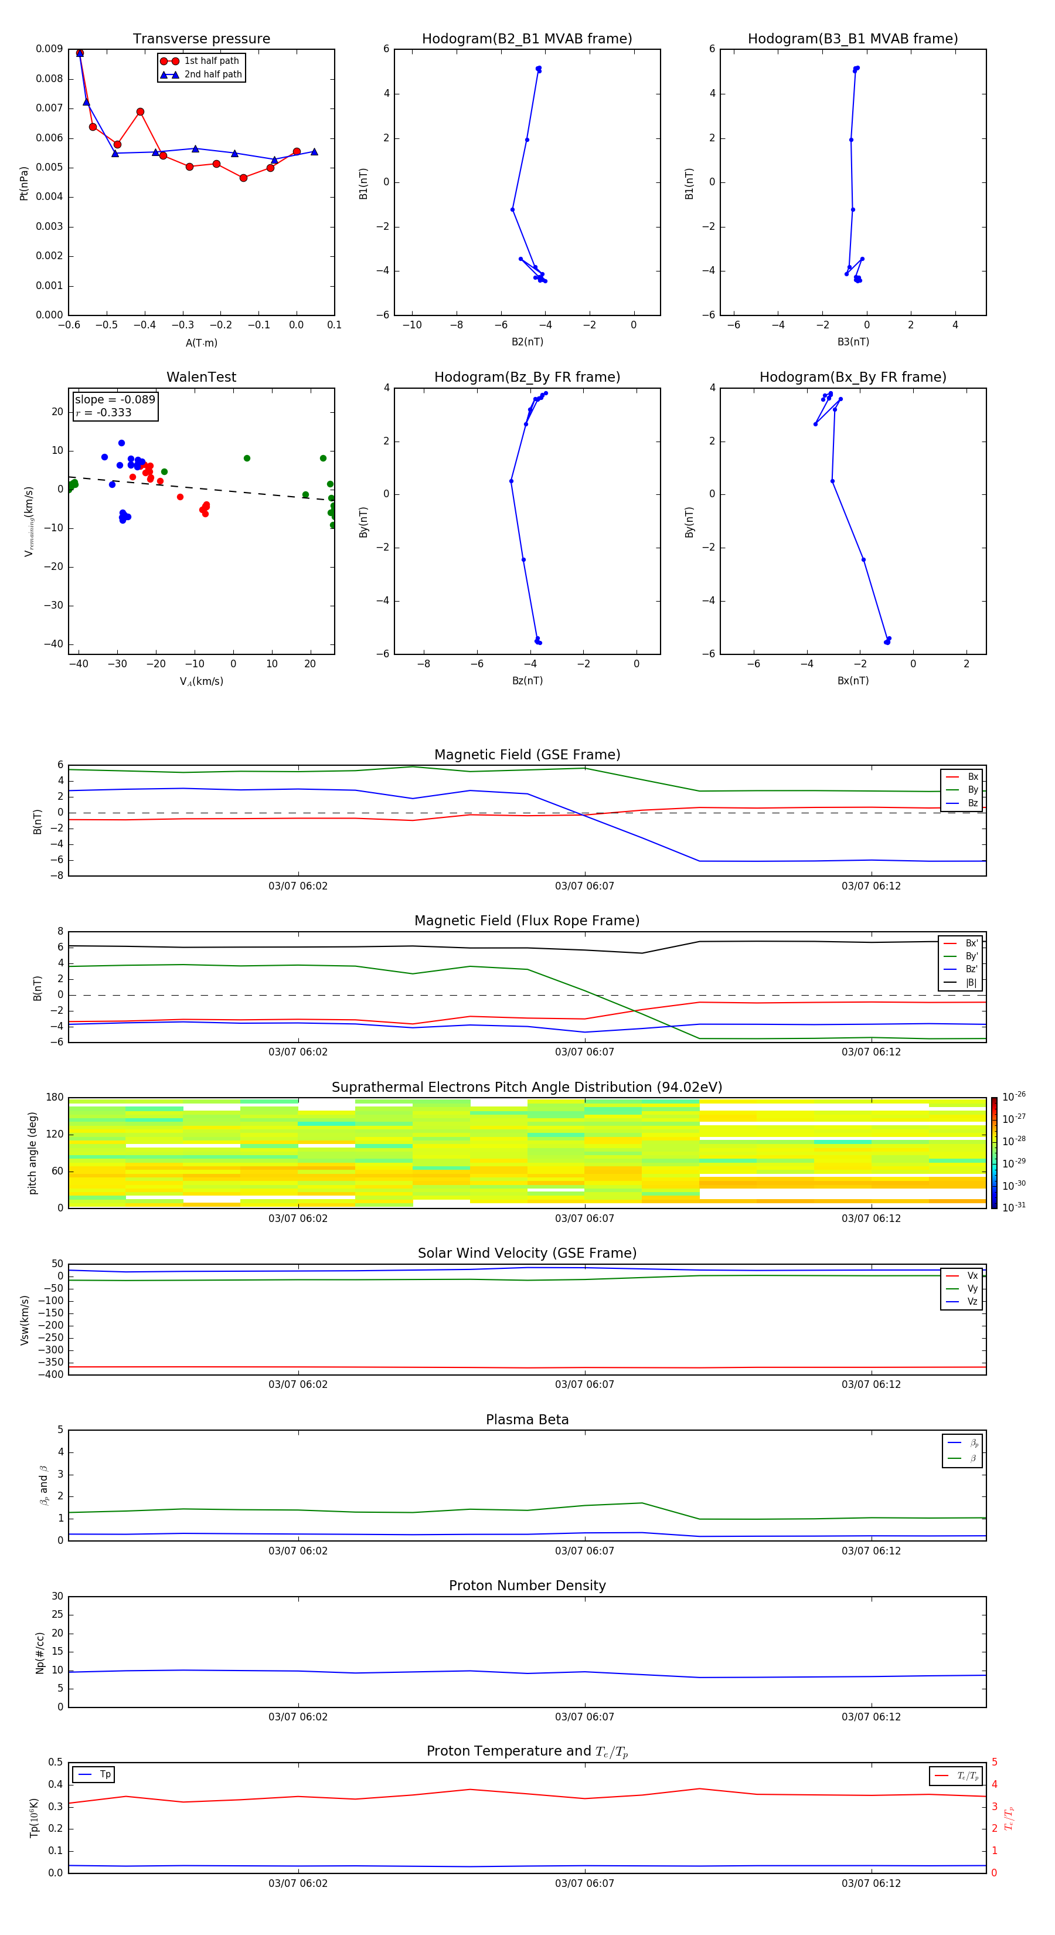The width and height of the screenshot is (1055, 1935).
Task: Click the 'pitch angle (deg)' axis label
Action: (32, 1153)
